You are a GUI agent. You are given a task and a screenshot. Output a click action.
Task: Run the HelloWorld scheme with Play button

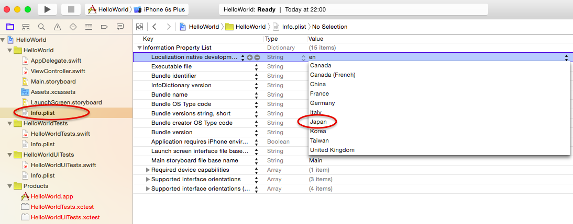[48, 9]
